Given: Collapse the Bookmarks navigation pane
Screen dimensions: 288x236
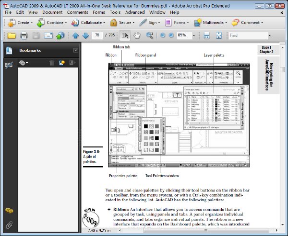Looking at the screenshot, I should (75, 50).
